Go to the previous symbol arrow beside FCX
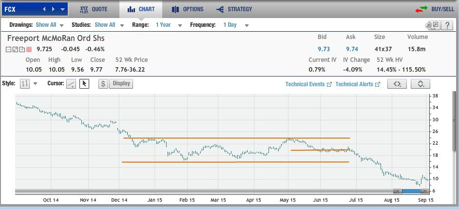The image size is (459, 209). point(44,9)
